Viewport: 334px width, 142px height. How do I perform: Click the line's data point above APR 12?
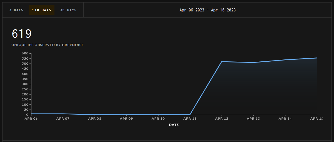pyautogui.click(x=222, y=62)
